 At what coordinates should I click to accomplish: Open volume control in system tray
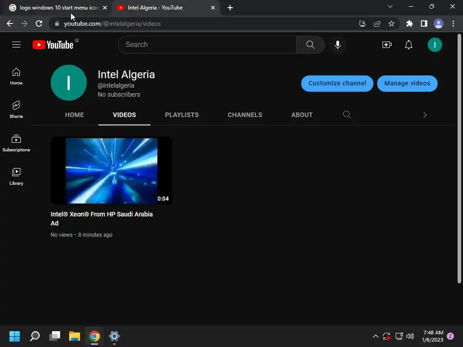pos(410,336)
